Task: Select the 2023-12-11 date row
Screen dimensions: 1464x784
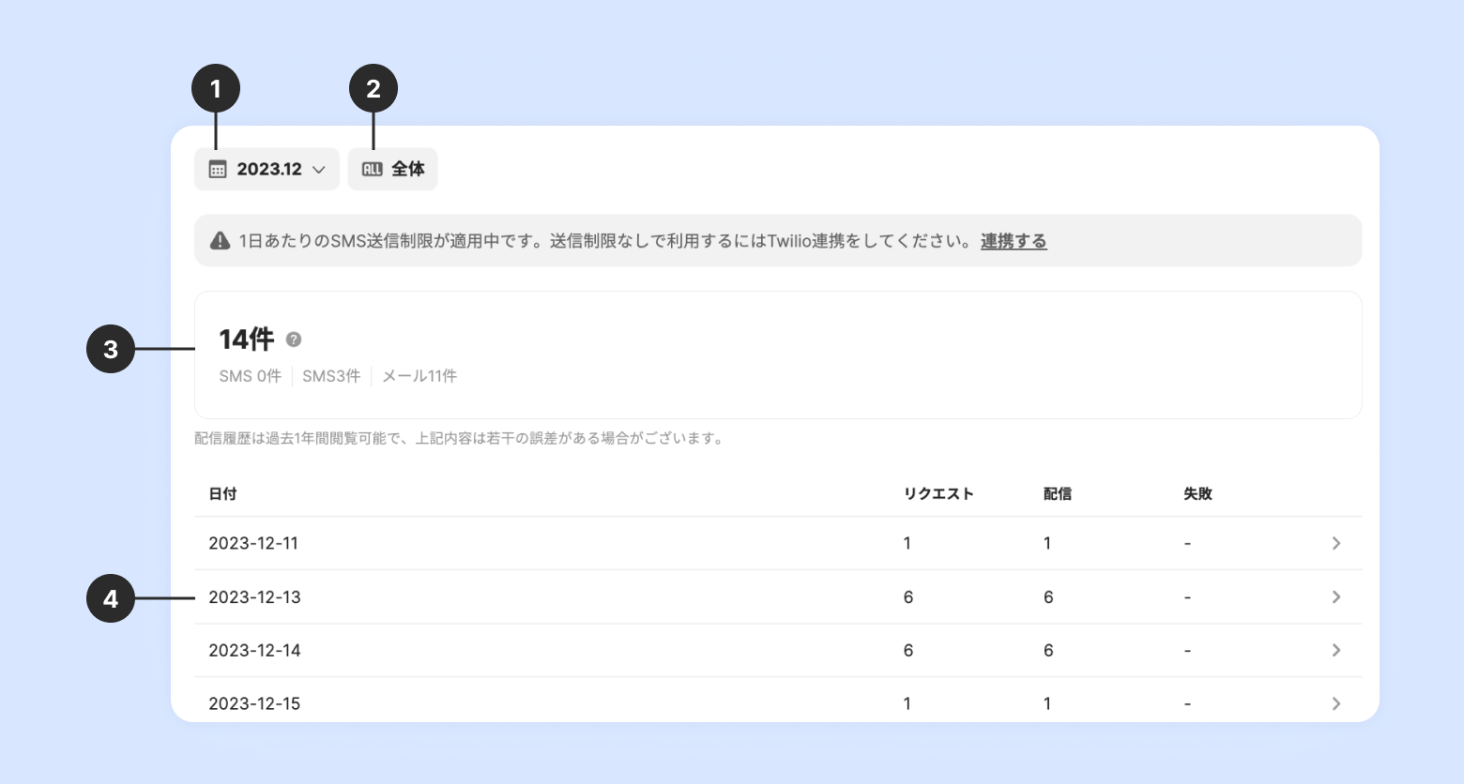Action: tap(778, 543)
